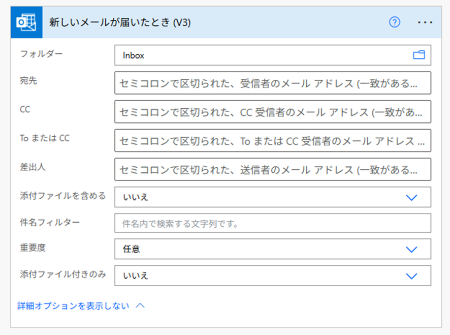
Task: Open help for the trigger
Action: (x=395, y=22)
